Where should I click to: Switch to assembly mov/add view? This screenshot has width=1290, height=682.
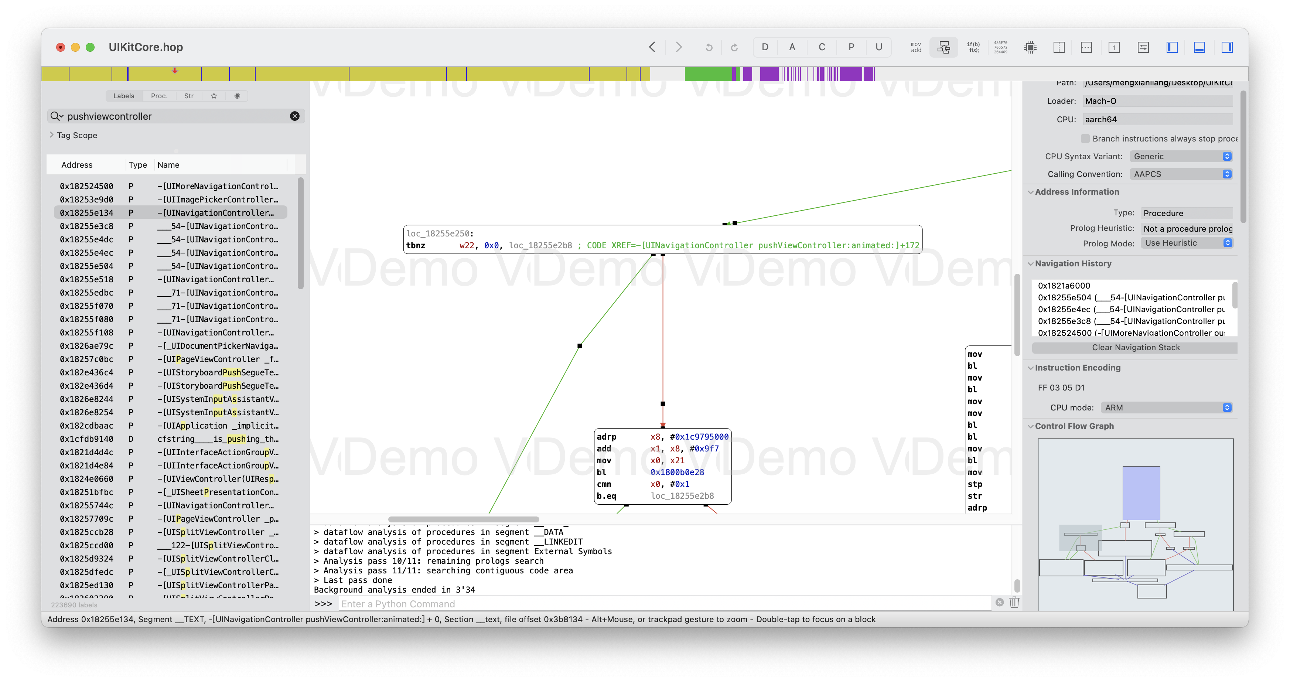pos(915,47)
